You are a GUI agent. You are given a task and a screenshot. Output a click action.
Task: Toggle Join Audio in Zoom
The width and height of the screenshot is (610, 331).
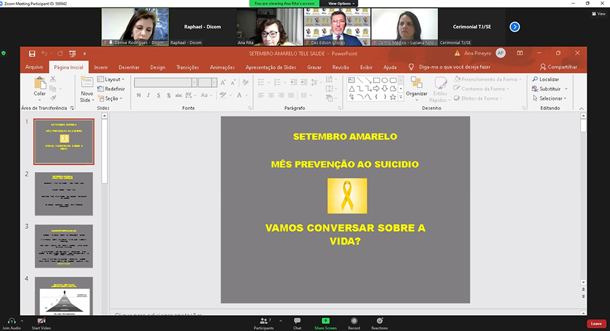click(11, 323)
